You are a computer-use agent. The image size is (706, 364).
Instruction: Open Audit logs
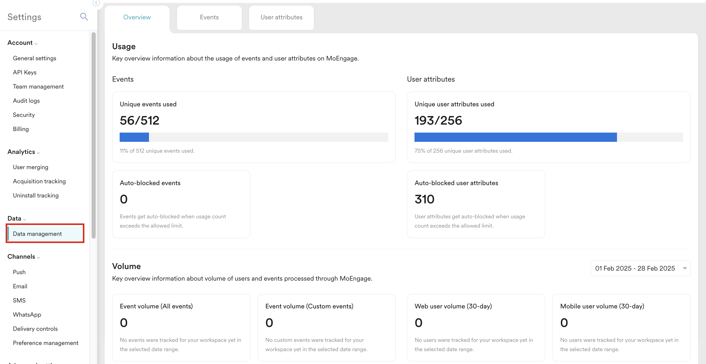pyautogui.click(x=26, y=101)
